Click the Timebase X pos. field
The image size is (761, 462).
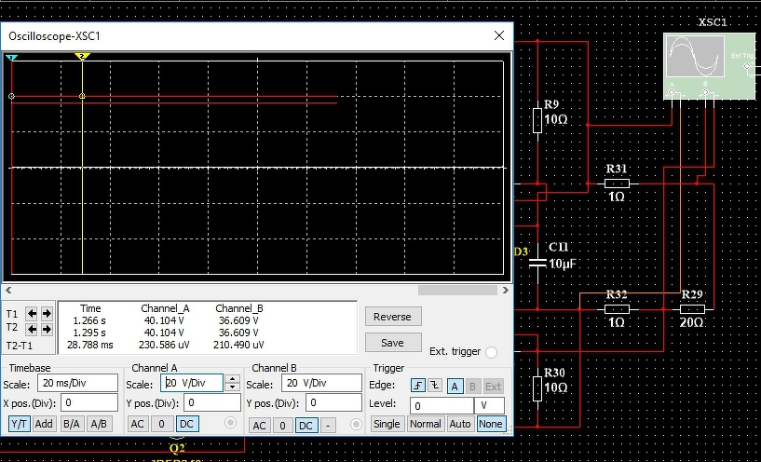click(88, 402)
